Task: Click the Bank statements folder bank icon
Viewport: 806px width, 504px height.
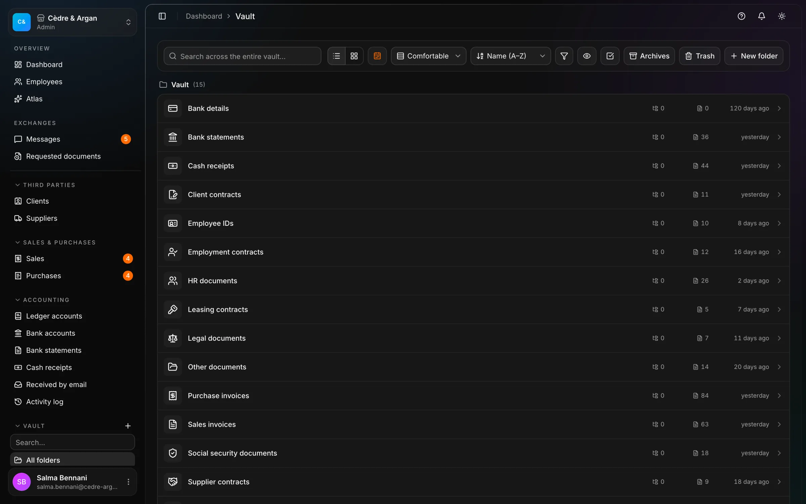Action: [173, 137]
